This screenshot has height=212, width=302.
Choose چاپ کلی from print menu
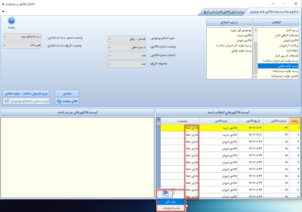point(171,202)
